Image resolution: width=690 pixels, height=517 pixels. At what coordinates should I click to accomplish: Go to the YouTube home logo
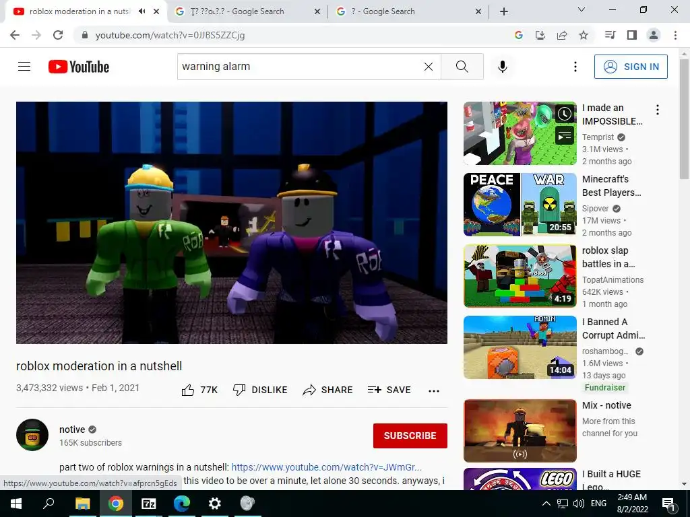79,67
